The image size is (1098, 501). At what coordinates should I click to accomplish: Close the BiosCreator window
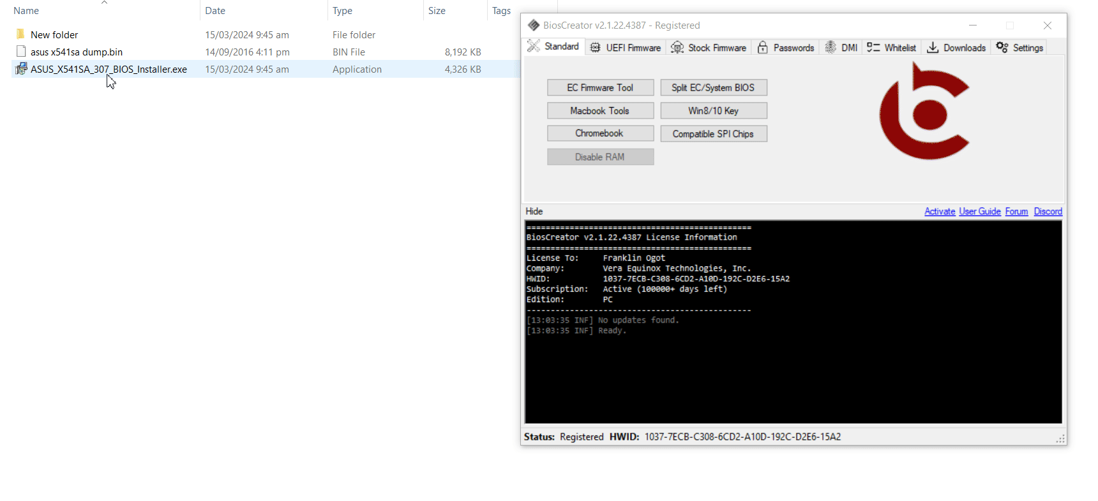point(1048,25)
